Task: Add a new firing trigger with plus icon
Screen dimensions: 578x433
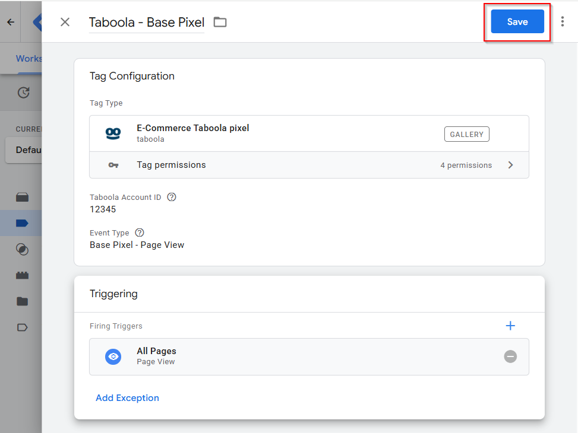Action: (510, 326)
